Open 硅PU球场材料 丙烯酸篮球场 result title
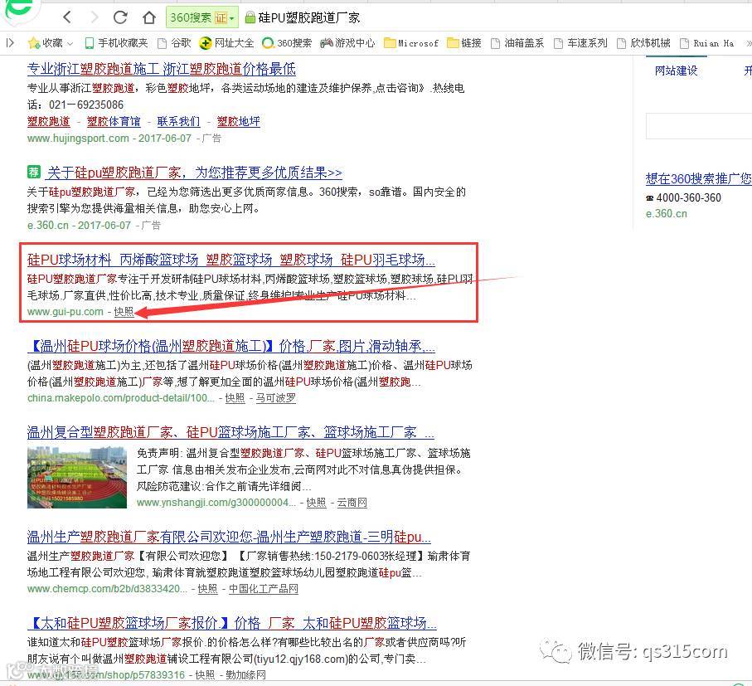 coord(231,260)
